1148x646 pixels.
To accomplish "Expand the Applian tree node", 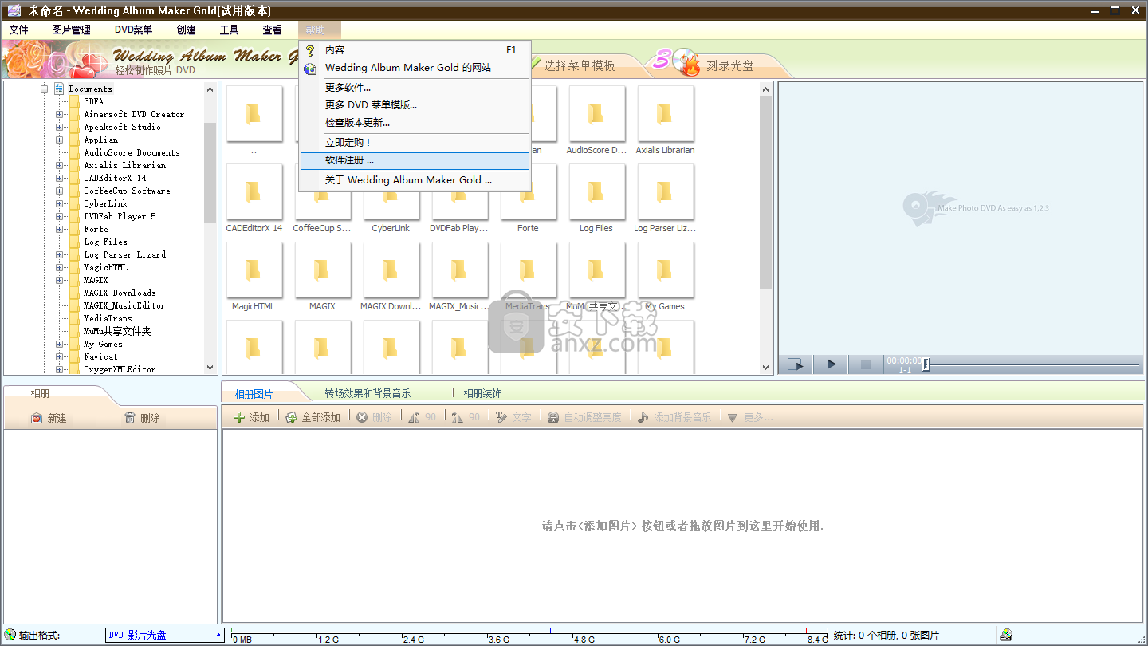I will pyautogui.click(x=59, y=140).
